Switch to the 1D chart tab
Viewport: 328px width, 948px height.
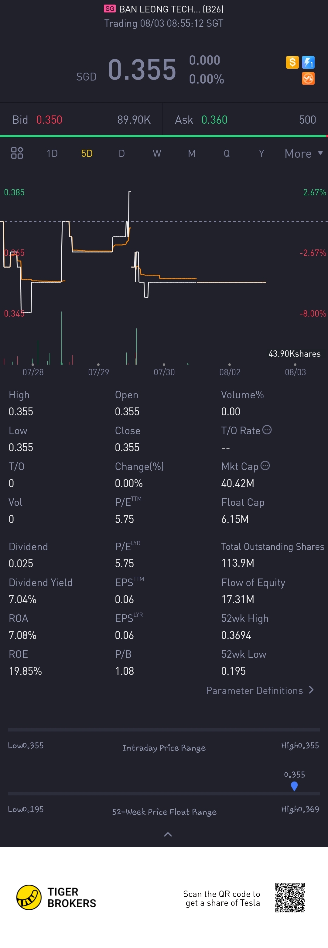point(52,153)
